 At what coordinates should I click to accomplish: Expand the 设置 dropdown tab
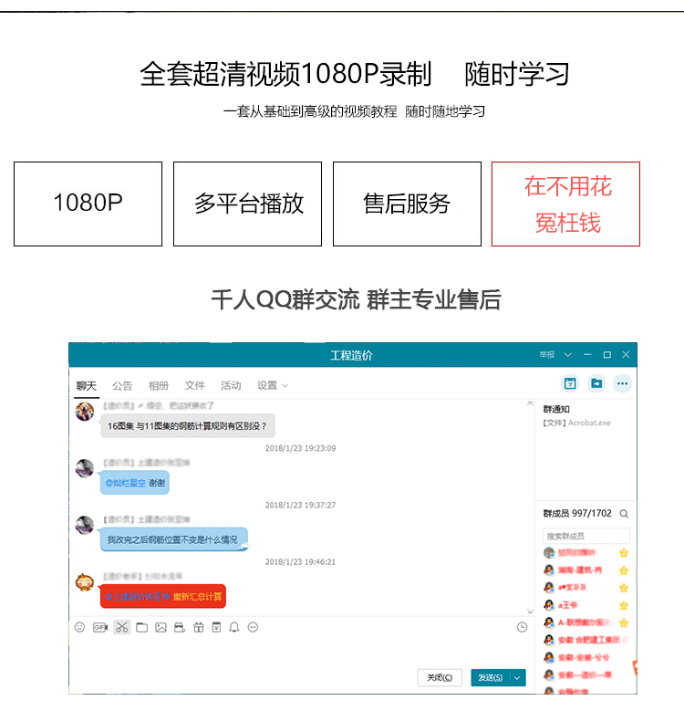273,385
